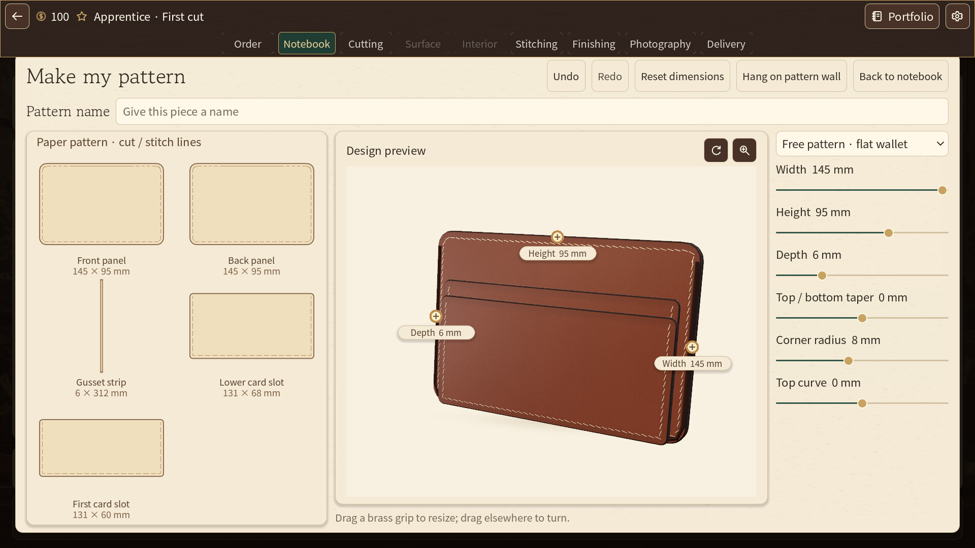Screen dimensions: 975x548
Task: Click the brass grip above Depth label
Action: point(436,316)
